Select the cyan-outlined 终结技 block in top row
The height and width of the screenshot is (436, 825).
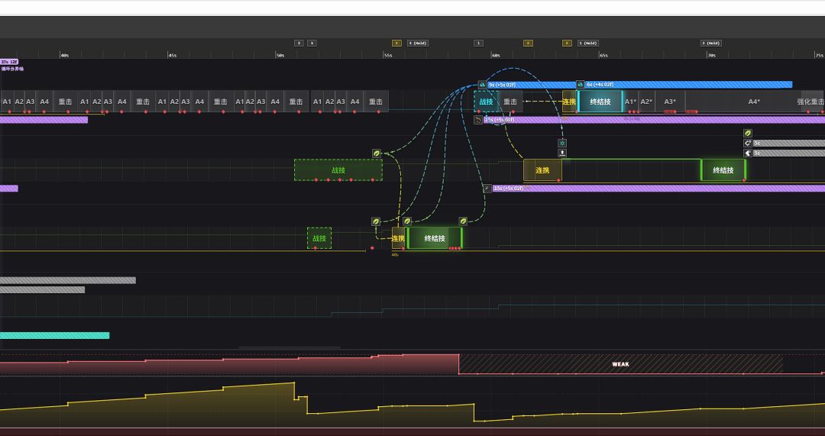pos(600,102)
